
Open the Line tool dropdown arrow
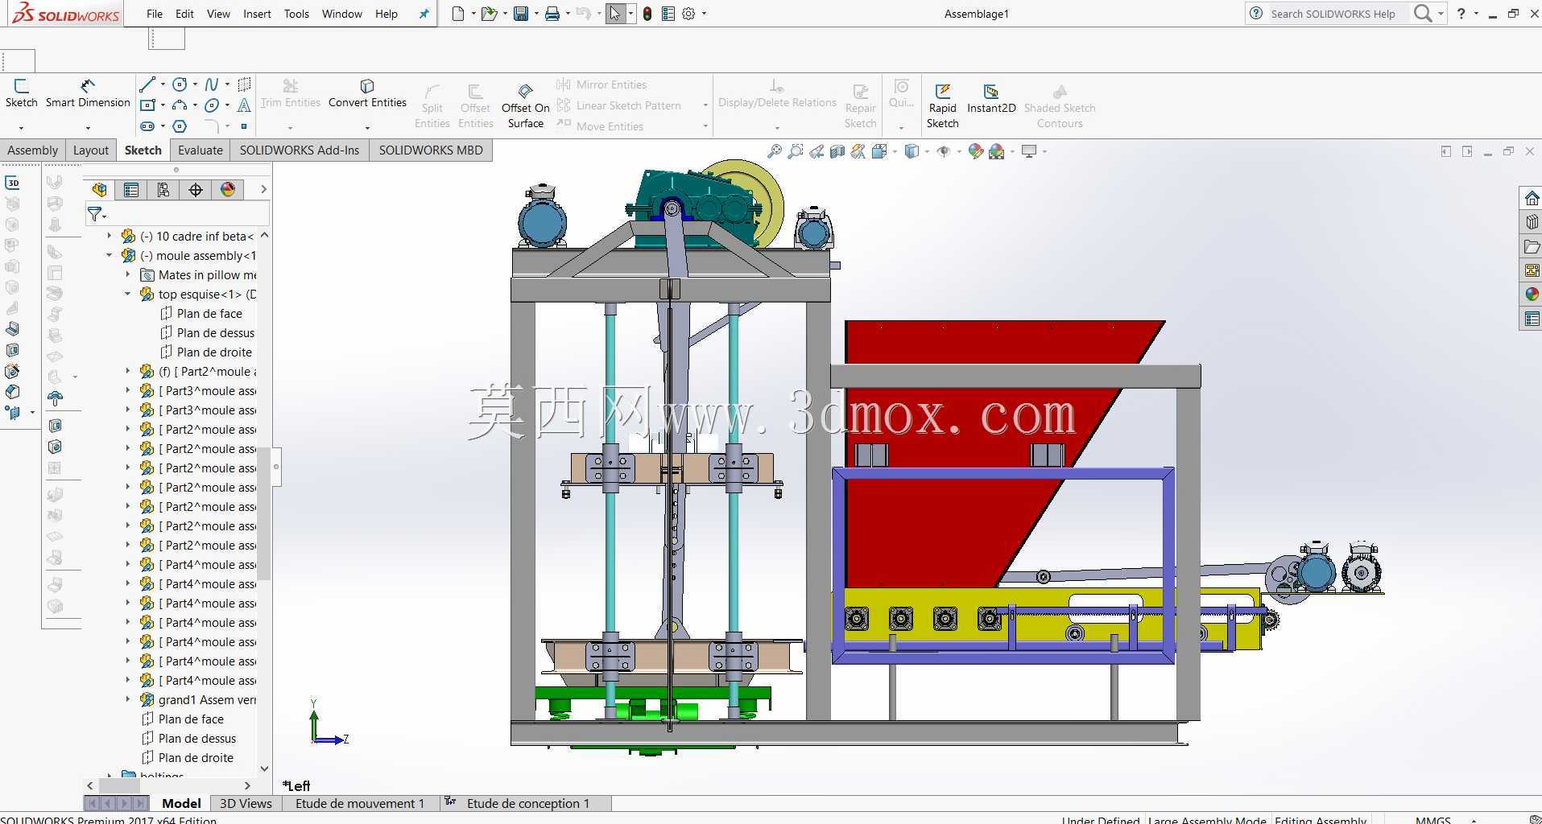[163, 84]
